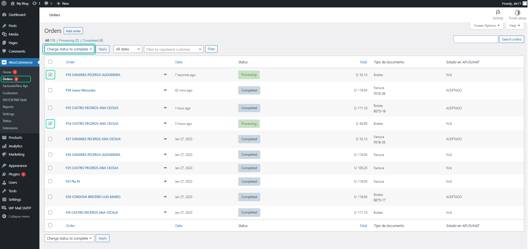The width and height of the screenshot is (528, 249).
Task: Open Products in the sidebar menu
Action: [x=15, y=137]
